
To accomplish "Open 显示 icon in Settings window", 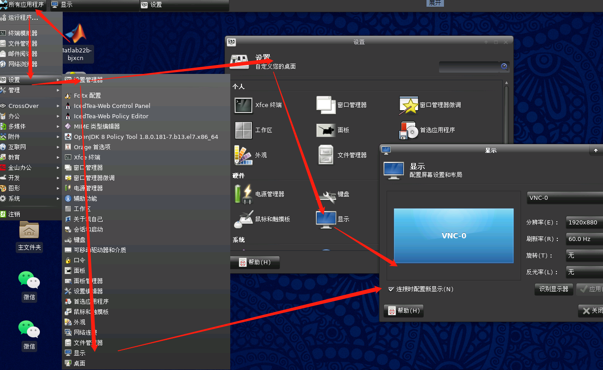I will point(326,219).
